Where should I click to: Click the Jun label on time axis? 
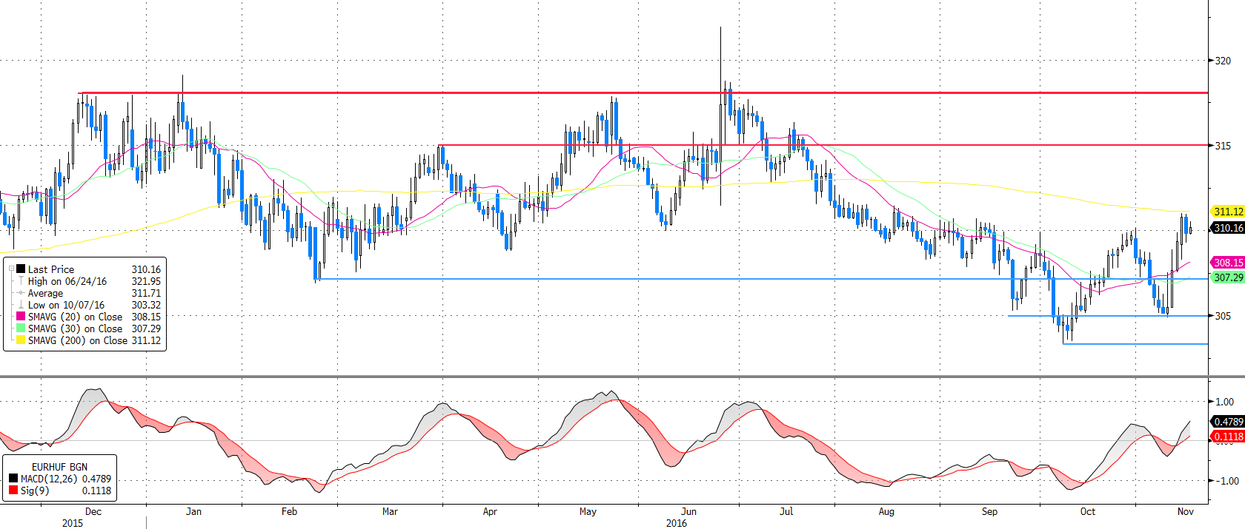(688, 511)
